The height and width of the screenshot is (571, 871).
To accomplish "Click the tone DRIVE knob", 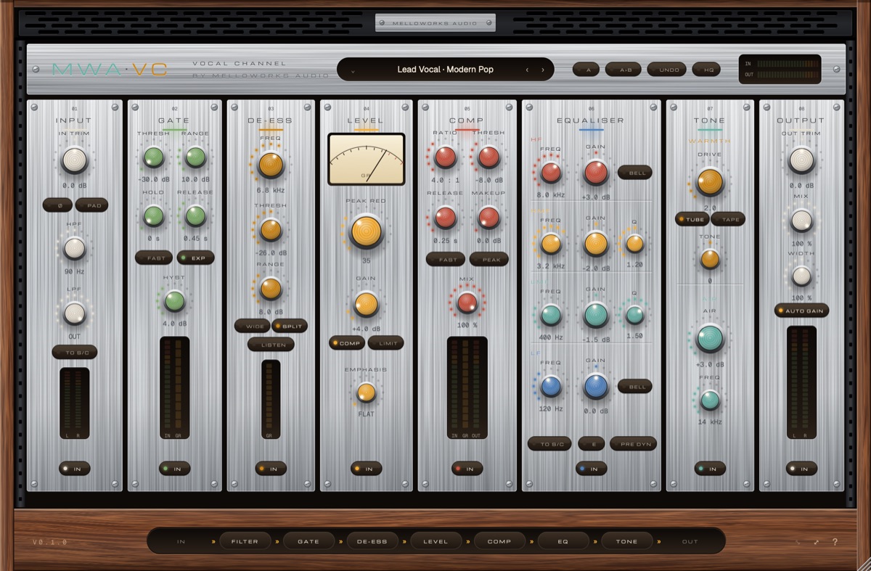I will tap(710, 182).
